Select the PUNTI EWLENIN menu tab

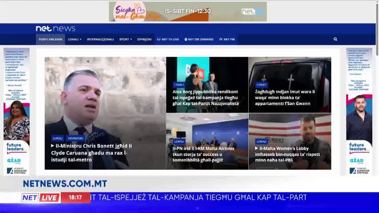click(x=51, y=39)
